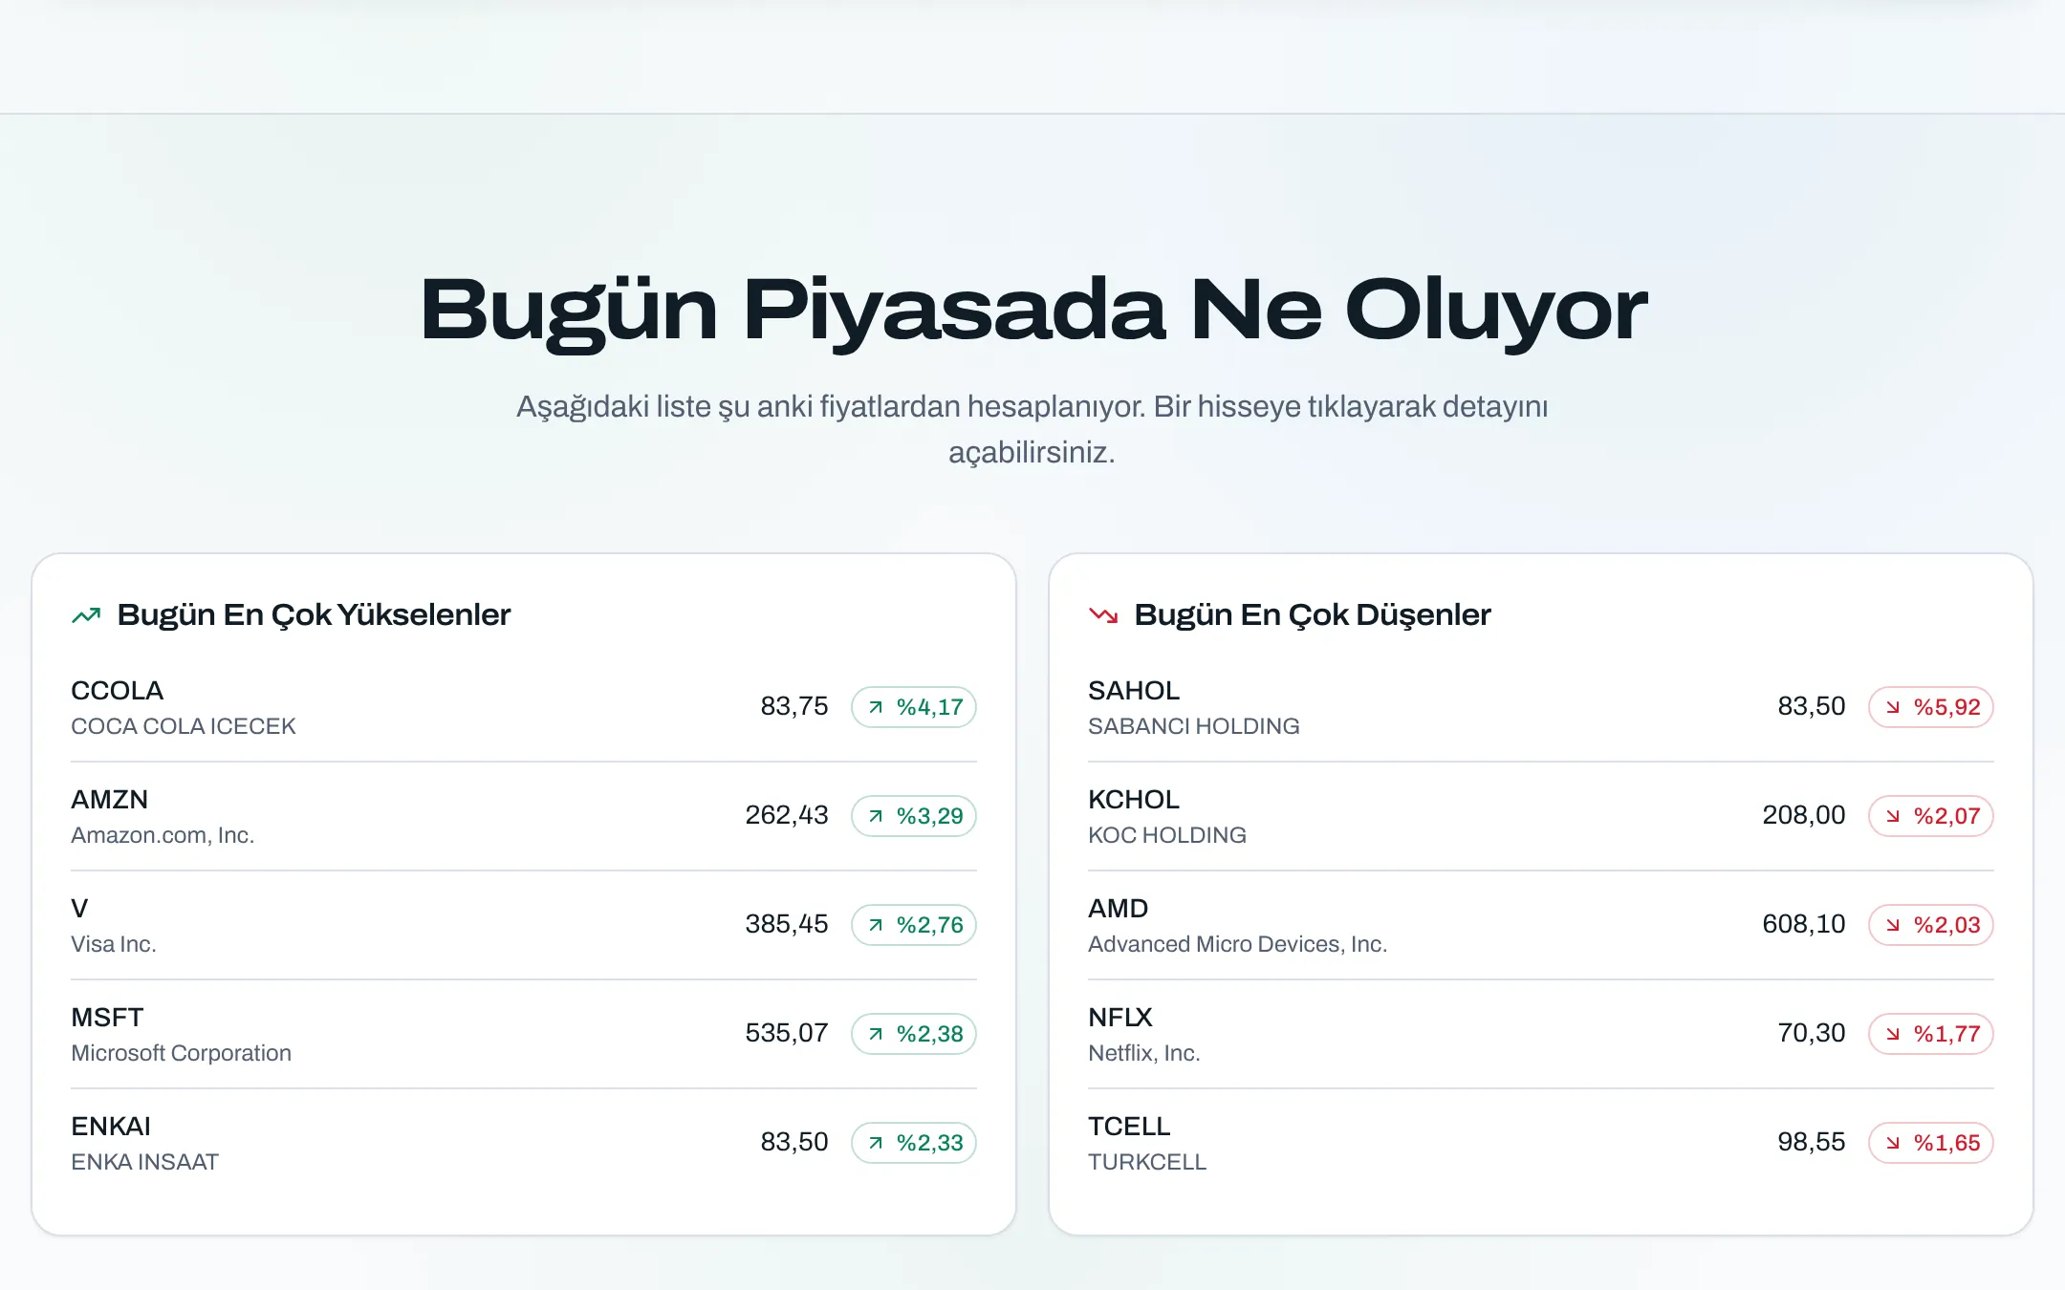
Task: Click the up arrow in CCOLA %4,17 badge
Action: [x=876, y=707]
